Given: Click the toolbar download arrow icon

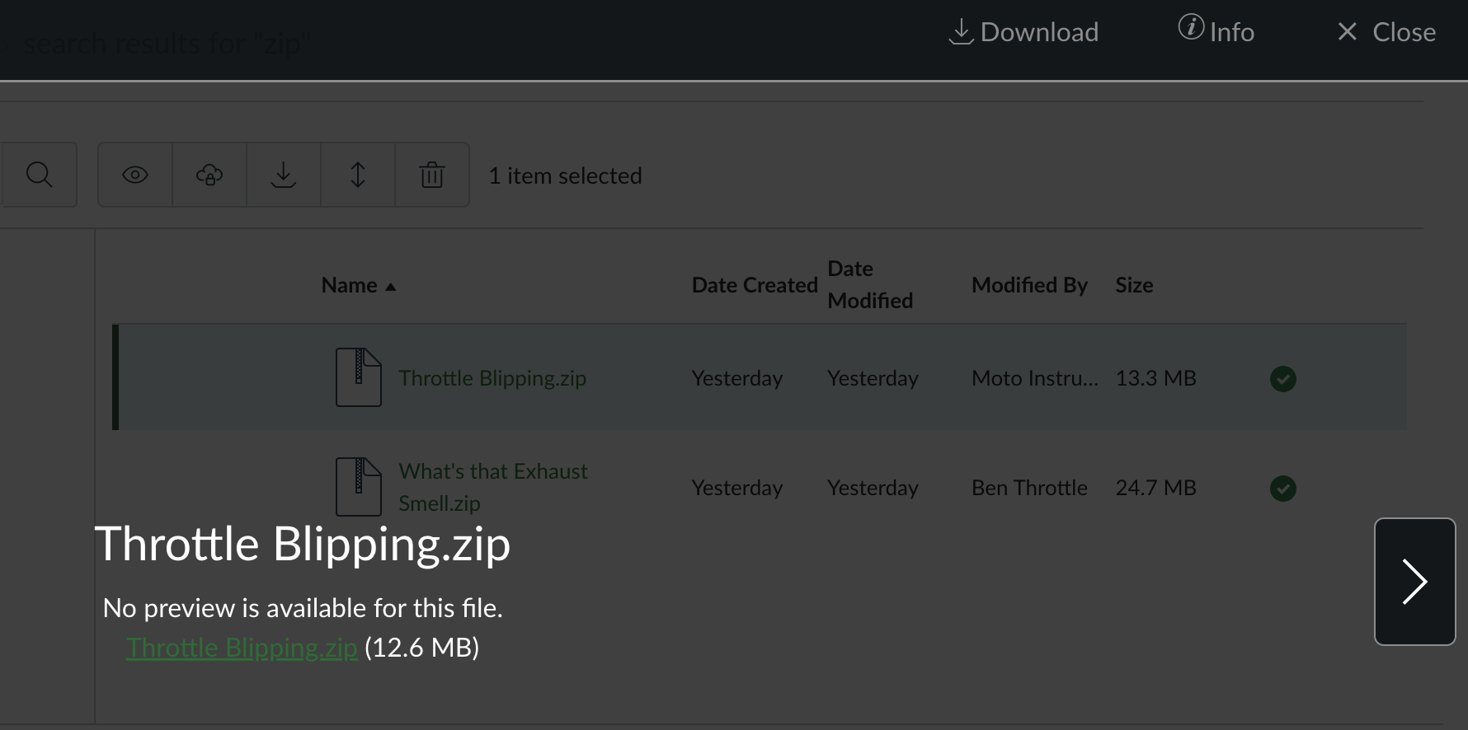Looking at the screenshot, I should pos(284,175).
